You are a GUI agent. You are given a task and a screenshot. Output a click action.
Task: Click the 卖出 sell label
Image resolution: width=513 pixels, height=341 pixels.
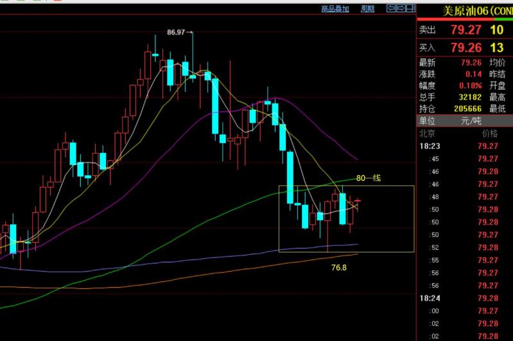(x=427, y=30)
